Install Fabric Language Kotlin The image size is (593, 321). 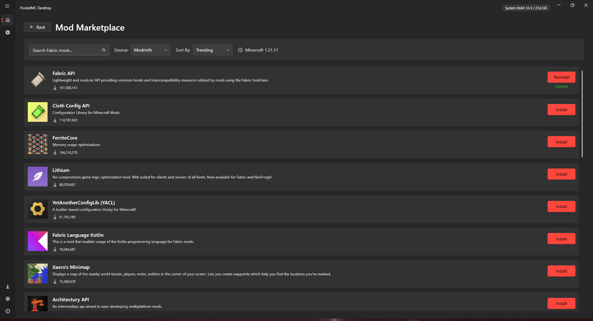561,239
